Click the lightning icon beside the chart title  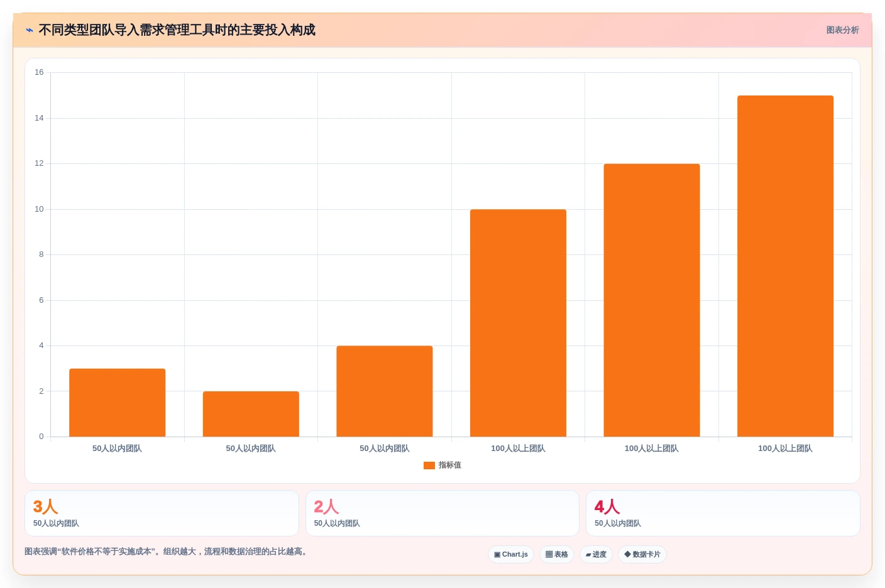[30, 30]
